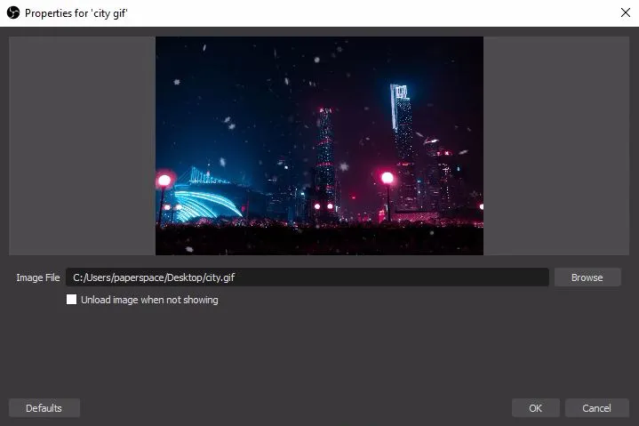Browse for a different image file
Viewport: 639px width, 426px height.
pos(587,277)
